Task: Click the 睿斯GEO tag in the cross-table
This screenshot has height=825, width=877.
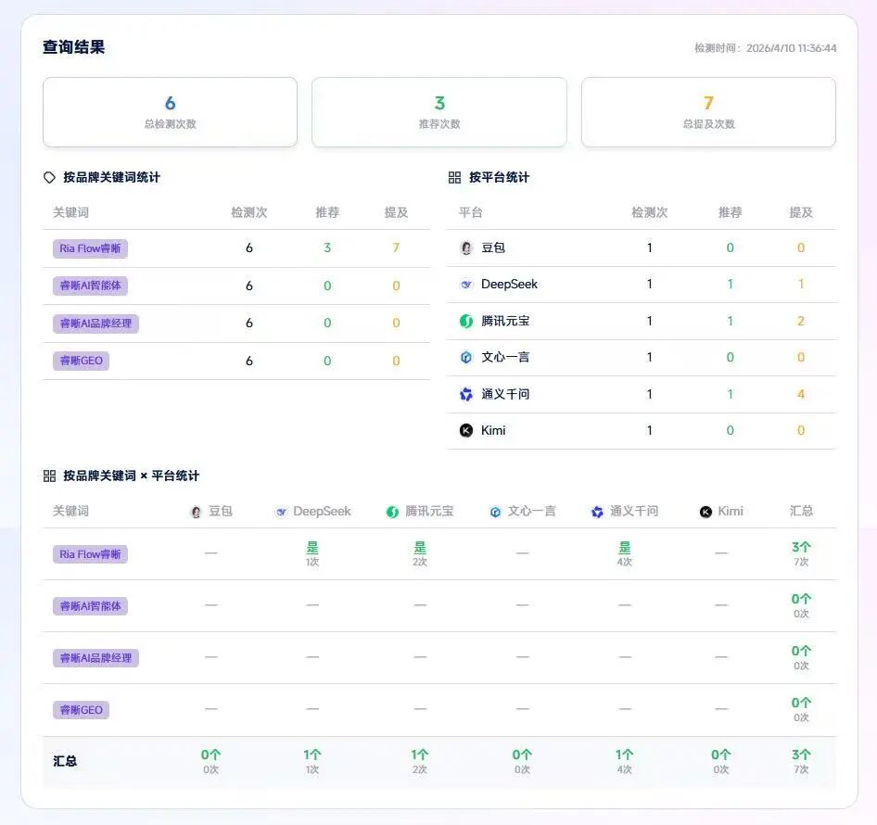Action: pos(81,710)
